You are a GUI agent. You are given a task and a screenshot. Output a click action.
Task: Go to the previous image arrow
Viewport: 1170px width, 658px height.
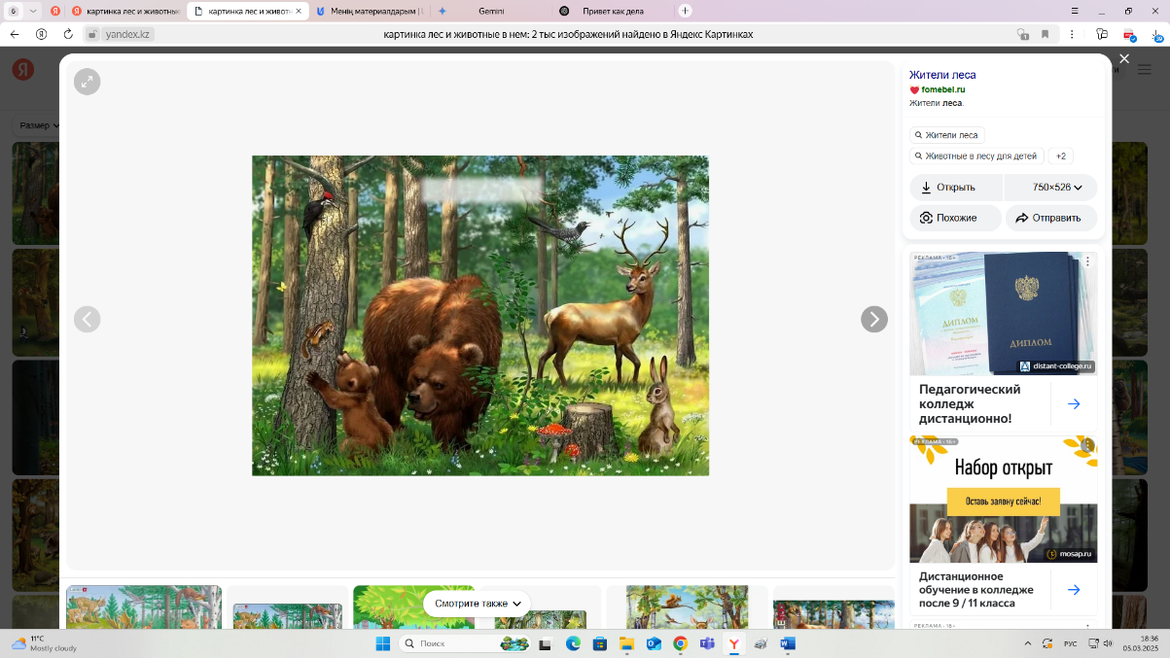point(88,319)
